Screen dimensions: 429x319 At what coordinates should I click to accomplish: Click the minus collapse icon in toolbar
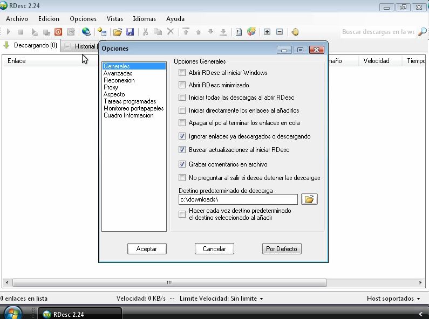pyautogui.click(x=280, y=32)
